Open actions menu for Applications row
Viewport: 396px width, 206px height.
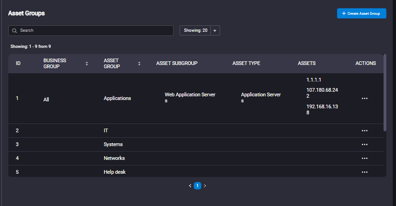click(364, 98)
